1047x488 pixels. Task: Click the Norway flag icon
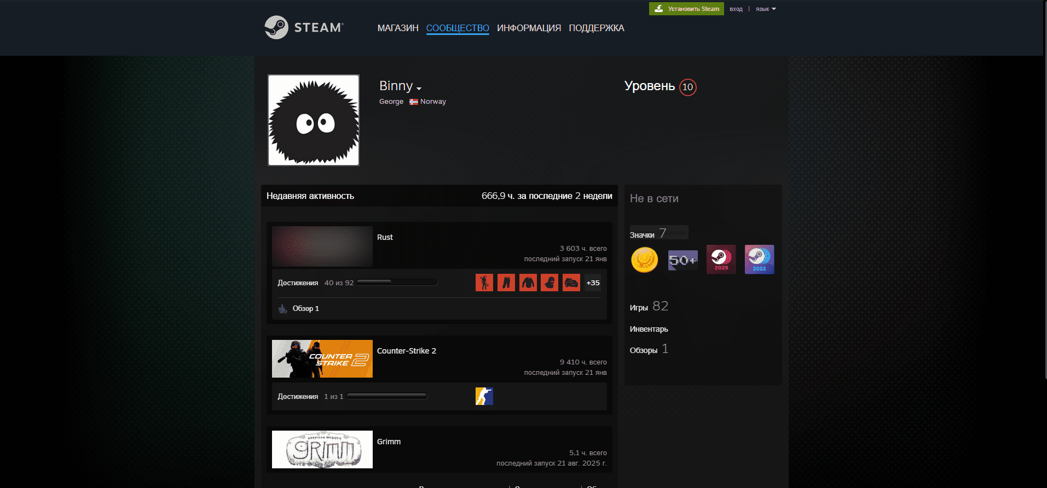414,102
